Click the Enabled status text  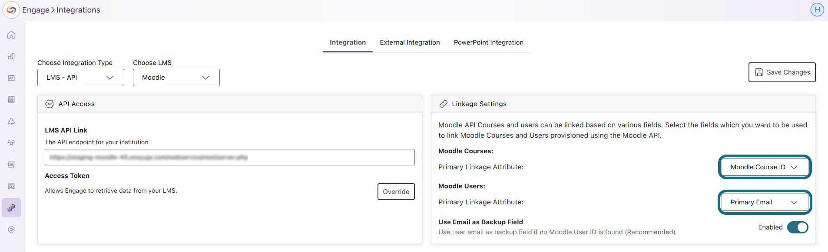[x=770, y=227]
